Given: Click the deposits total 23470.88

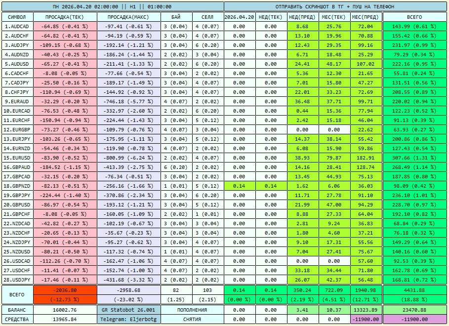Looking at the screenshot, I should (x=414, y=310).
